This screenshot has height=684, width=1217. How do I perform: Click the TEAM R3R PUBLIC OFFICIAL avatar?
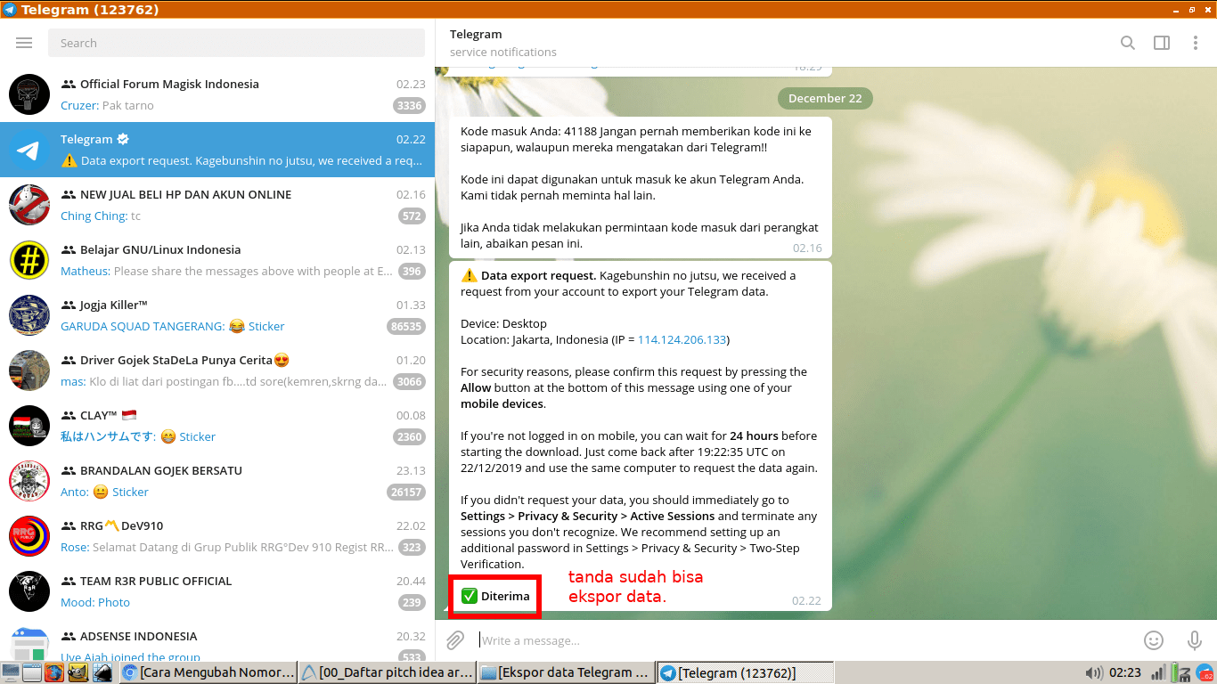point(29,591)
